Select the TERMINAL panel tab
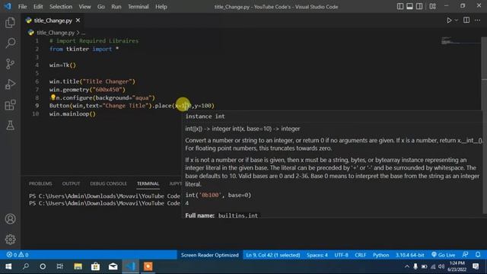This screenshot has width=487, height=274. coord(148,183)
